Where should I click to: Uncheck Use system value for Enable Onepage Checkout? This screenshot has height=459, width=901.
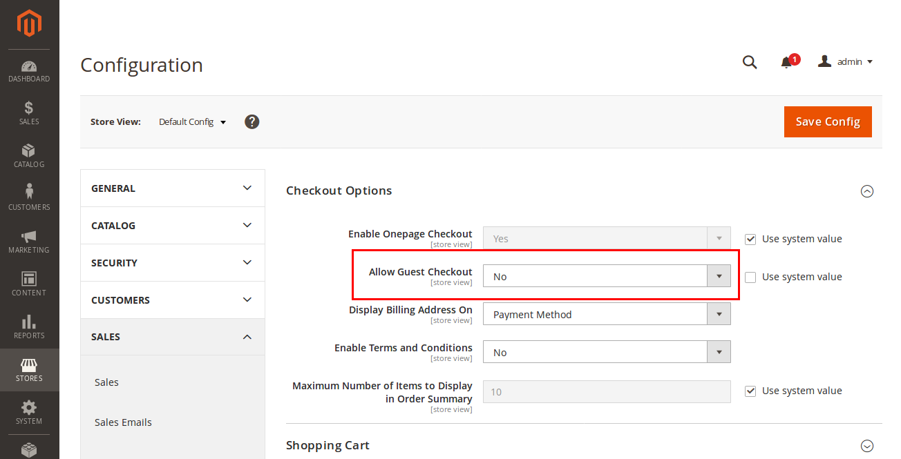point(750,239)
